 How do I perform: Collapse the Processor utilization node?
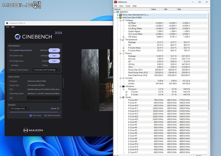point(124,89)
